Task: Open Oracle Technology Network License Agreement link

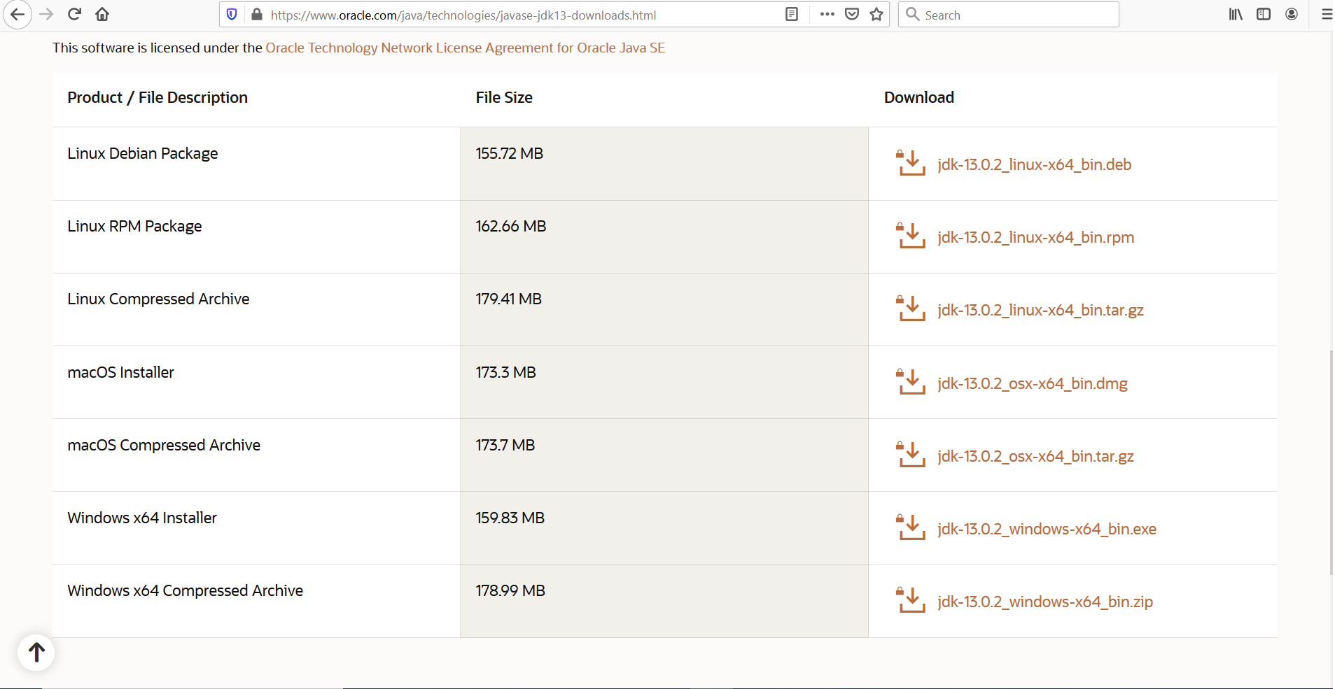Action: (465, 48)
